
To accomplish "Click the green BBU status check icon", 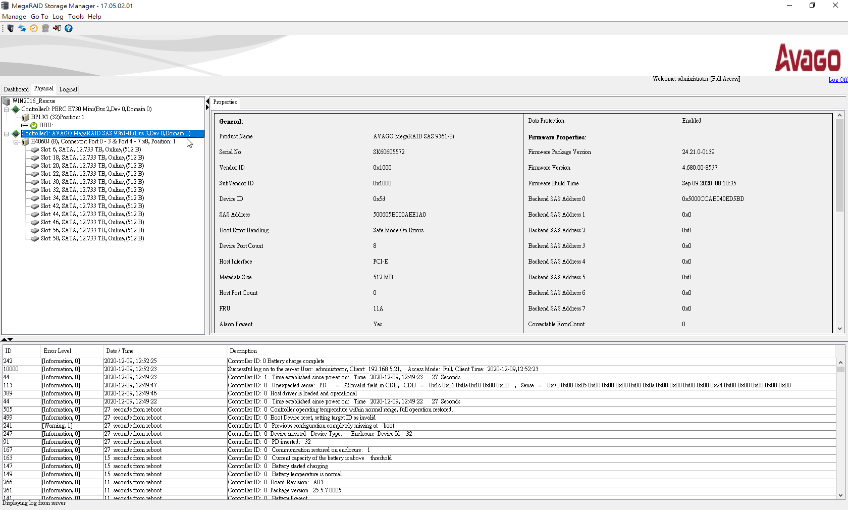I will [34, 125].
